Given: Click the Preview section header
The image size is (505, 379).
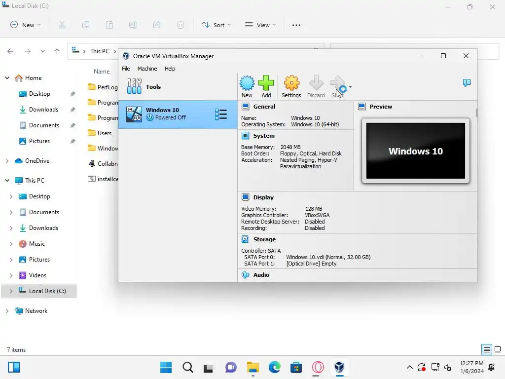Looking at the screenshot, I should (381, 107).
